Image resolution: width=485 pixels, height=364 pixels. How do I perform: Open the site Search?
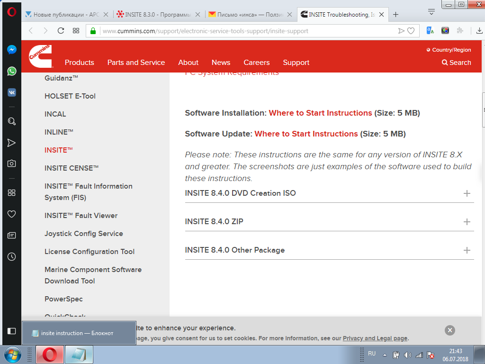457,63
